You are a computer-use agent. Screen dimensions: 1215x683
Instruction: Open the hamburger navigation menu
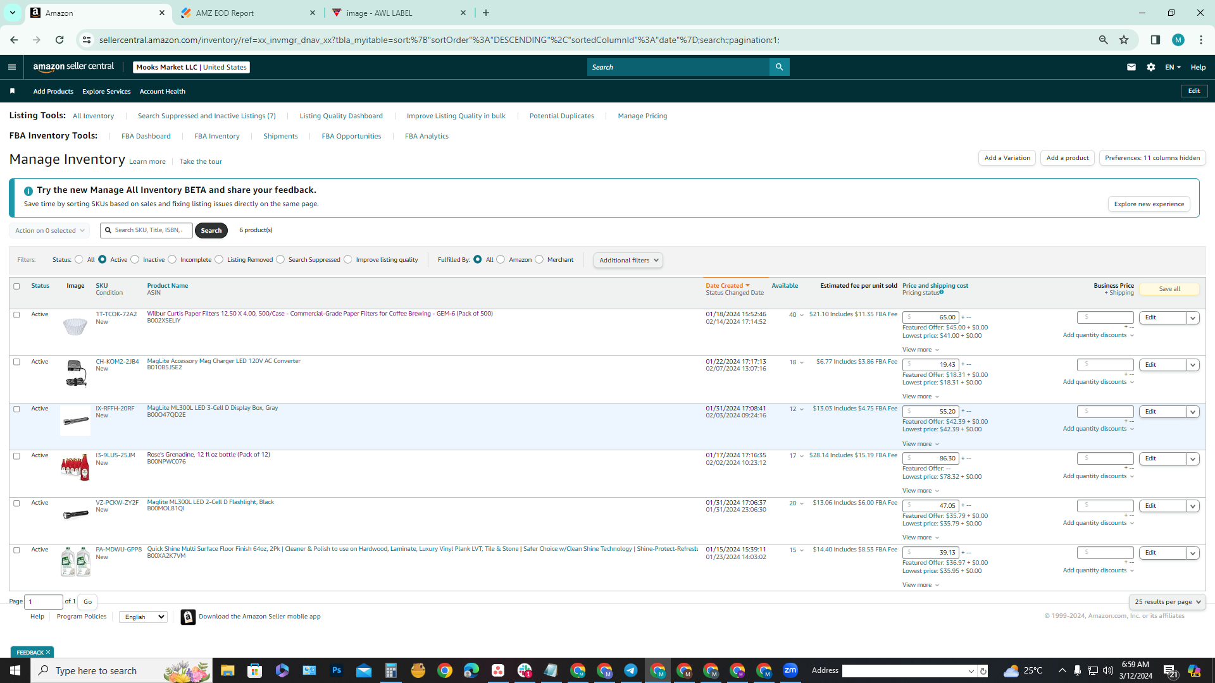pos(12,67)
